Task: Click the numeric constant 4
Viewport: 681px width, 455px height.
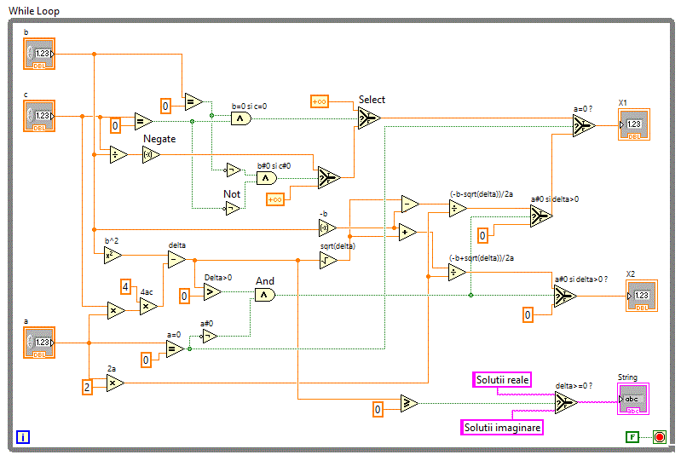Action: point(124,287)
